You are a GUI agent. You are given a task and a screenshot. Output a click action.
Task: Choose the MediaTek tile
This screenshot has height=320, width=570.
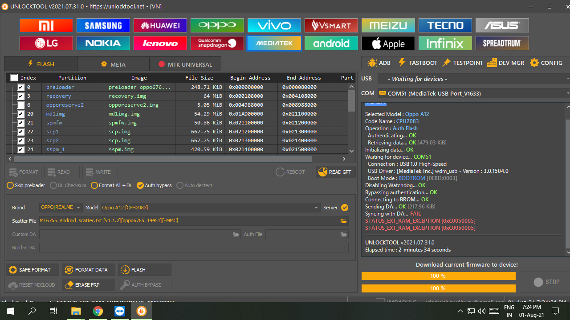click(x=274, y=43)
